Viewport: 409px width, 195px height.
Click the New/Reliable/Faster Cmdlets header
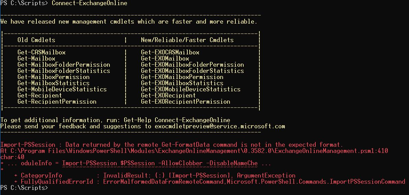coord(187,40)
